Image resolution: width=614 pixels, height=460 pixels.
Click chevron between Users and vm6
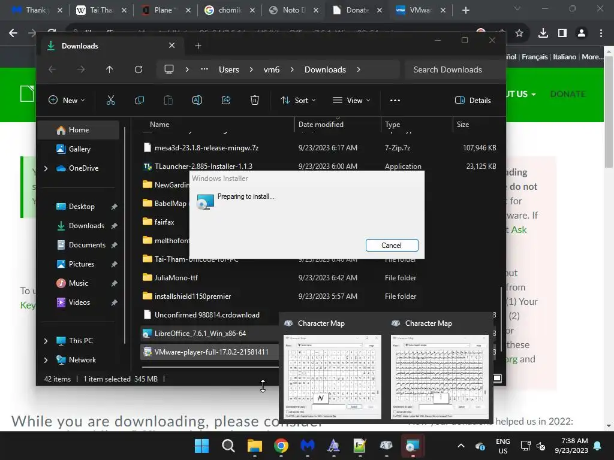(251, 69)
